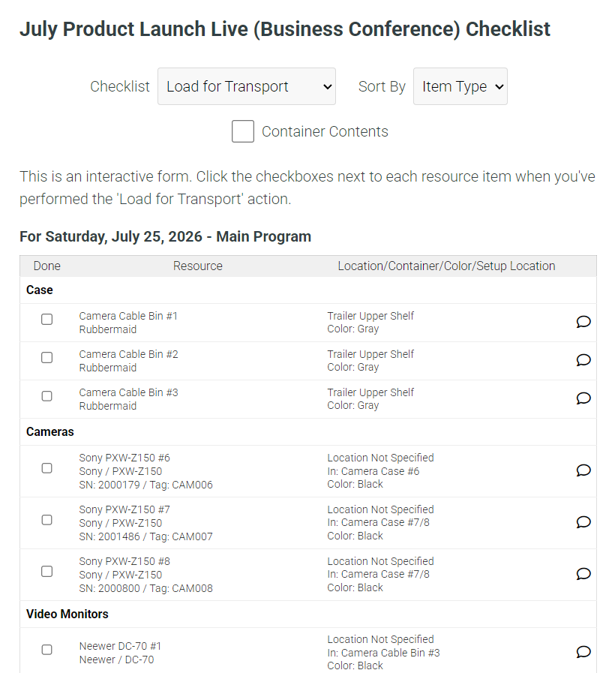Mark Camera Cable Bin #2 as done
This screenshot has width=612, height=673.
point(46,358)
